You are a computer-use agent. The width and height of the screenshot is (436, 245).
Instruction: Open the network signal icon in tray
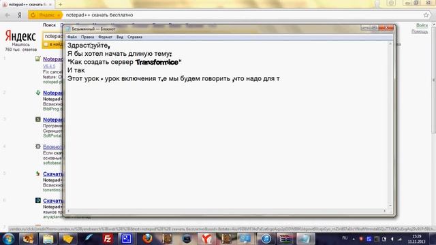point(400,239)
